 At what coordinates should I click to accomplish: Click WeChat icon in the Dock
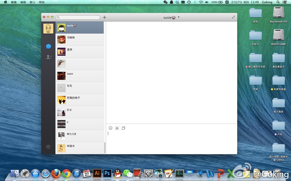click(x=128, y=174)
